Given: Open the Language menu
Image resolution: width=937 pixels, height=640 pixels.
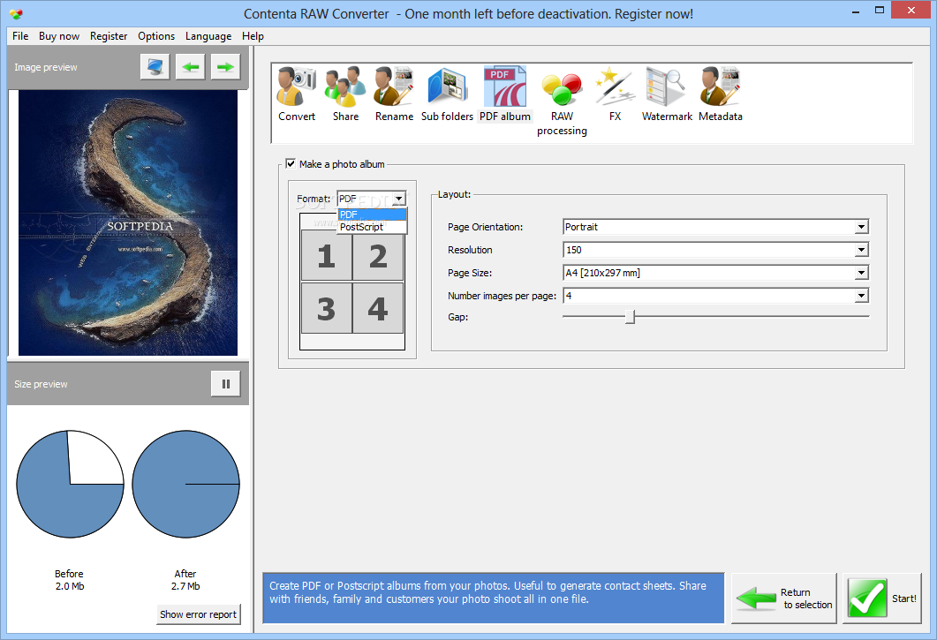Looking at the screenshot, I should [208, 36].
